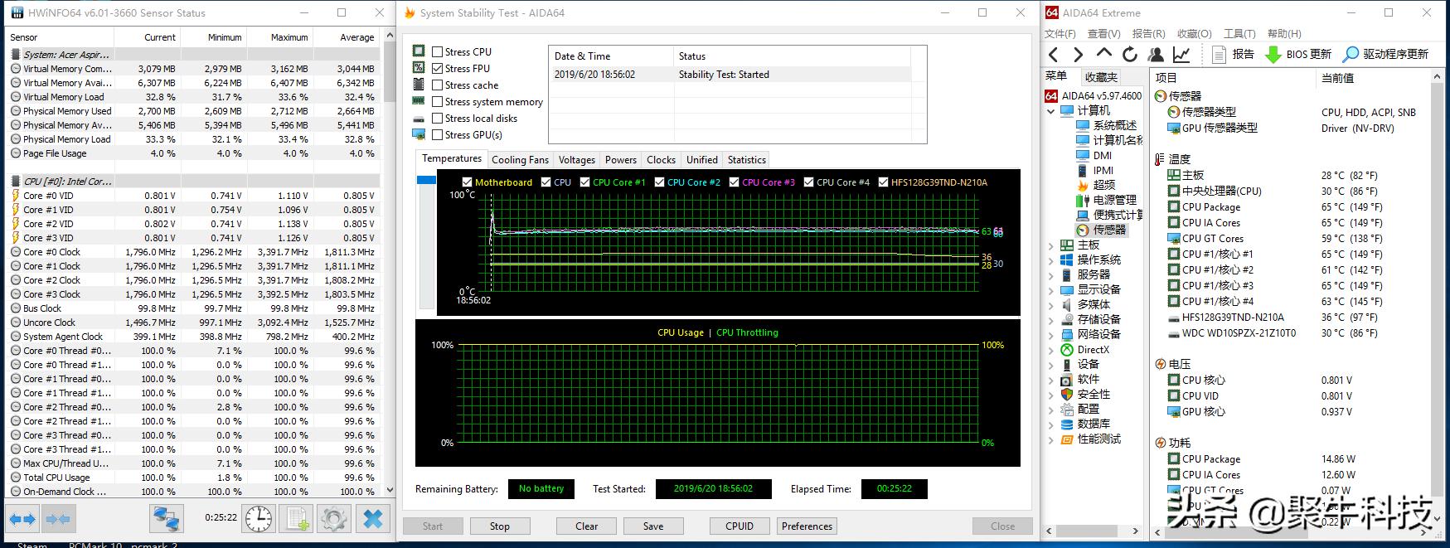Viewport: 1450px width, 548px height.
Task: Enable the Stress CPU checkbox
Action: (x=438, y=51)
